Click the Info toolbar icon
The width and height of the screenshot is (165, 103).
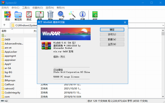coord(82,14)
